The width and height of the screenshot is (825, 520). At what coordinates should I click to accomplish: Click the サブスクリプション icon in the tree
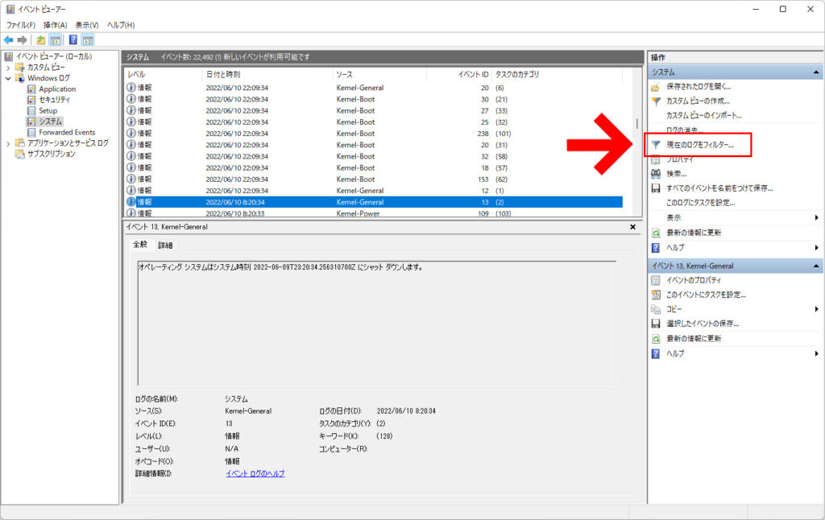[x=20, y=154]
